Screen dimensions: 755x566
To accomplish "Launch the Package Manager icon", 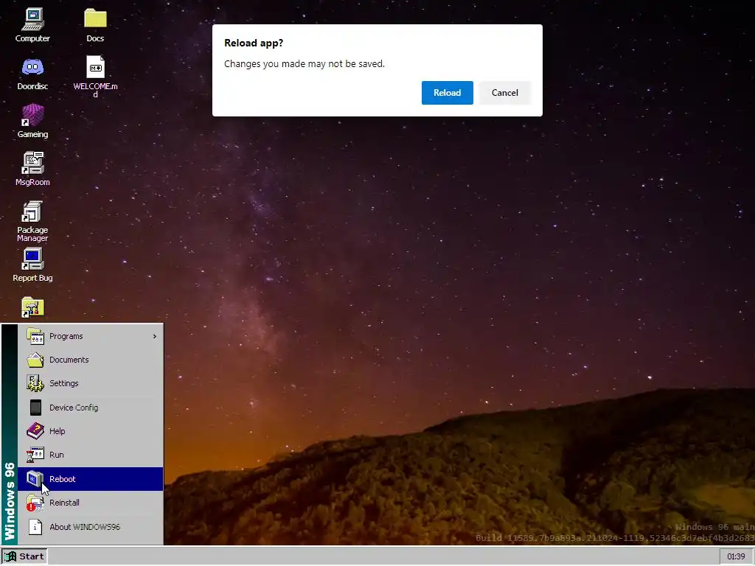I will tap(32, 212).
